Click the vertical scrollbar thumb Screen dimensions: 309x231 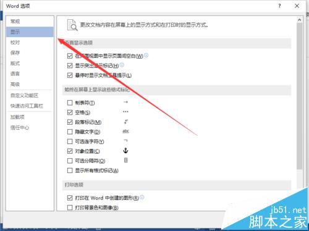click(300, 96)
